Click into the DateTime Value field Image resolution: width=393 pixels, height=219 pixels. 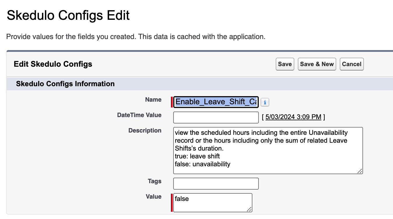tap(216, 117)
